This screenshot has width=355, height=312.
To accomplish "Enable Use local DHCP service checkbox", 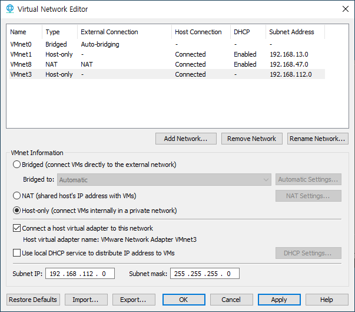I will point(16,253).
